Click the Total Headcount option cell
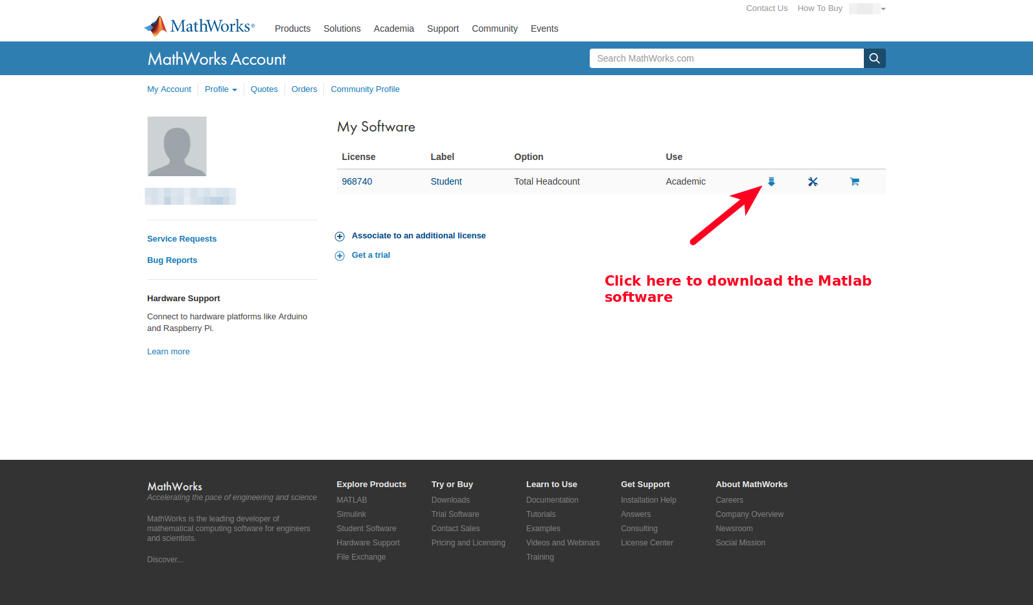Viewport: 1033px width, 605px height. click(547, 181)
